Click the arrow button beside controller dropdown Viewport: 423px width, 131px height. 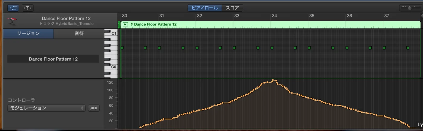click(x=94, y=108)
